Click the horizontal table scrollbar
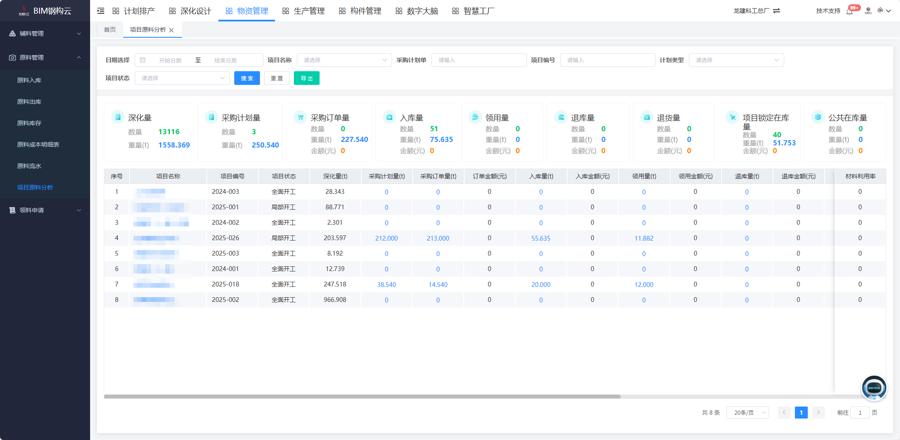Screen dimensions: 900x440 [362, 396]
